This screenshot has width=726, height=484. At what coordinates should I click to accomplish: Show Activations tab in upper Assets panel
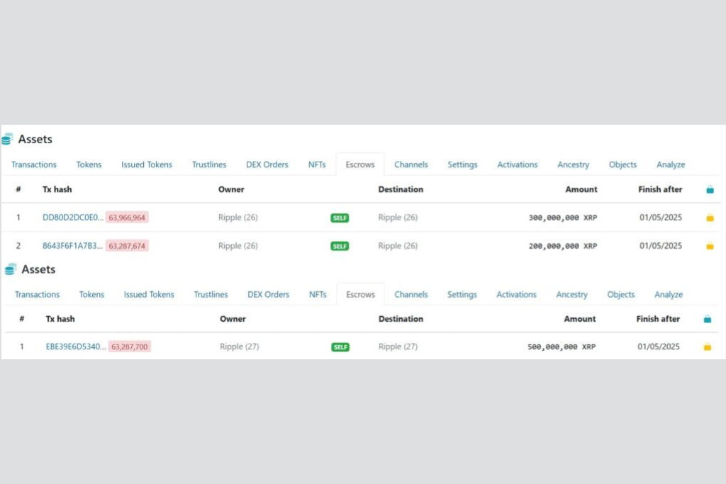(x=517, y=164)
